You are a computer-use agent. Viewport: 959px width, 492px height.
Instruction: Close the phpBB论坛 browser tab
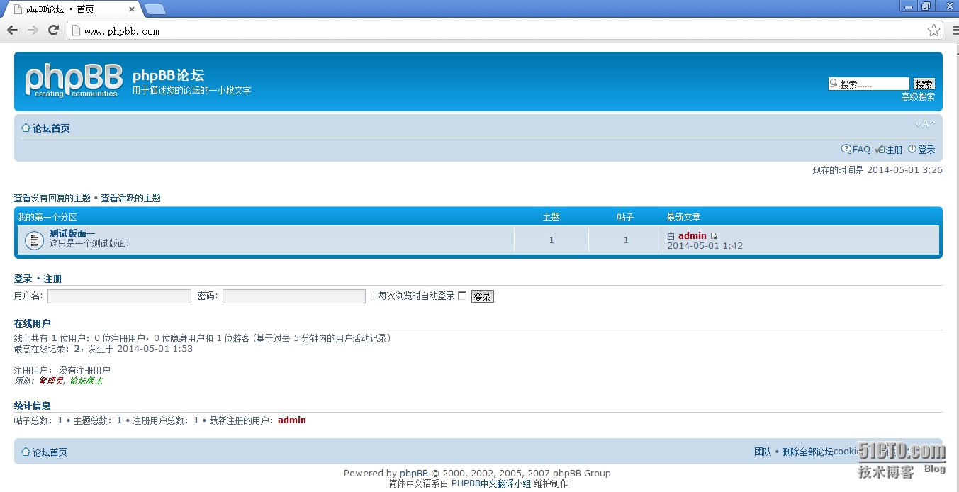click(131, 9)
